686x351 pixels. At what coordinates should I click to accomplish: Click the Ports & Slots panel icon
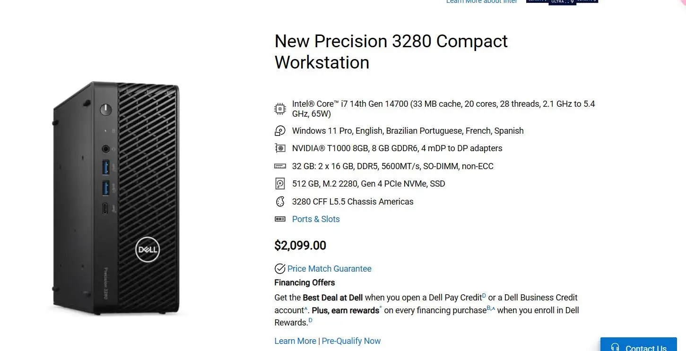coord(280,219)
